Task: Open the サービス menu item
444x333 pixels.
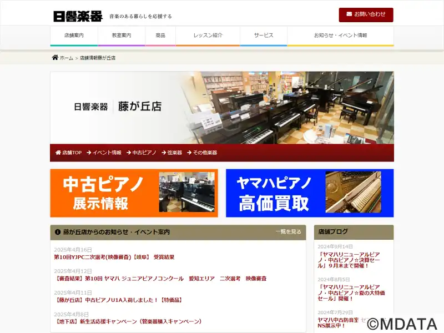Action: click(264, 36)
